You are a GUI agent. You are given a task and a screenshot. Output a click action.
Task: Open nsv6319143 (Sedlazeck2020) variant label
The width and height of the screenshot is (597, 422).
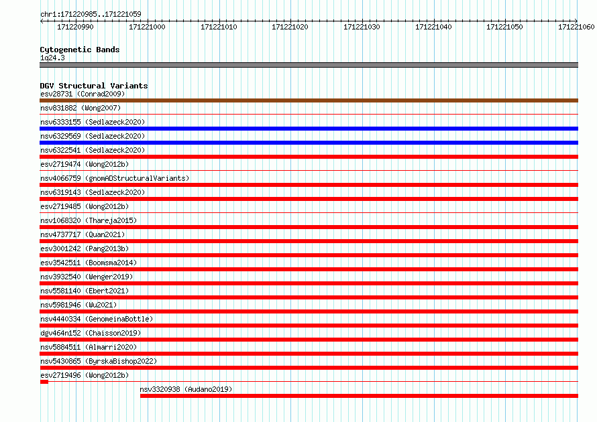tap(93, 192)
